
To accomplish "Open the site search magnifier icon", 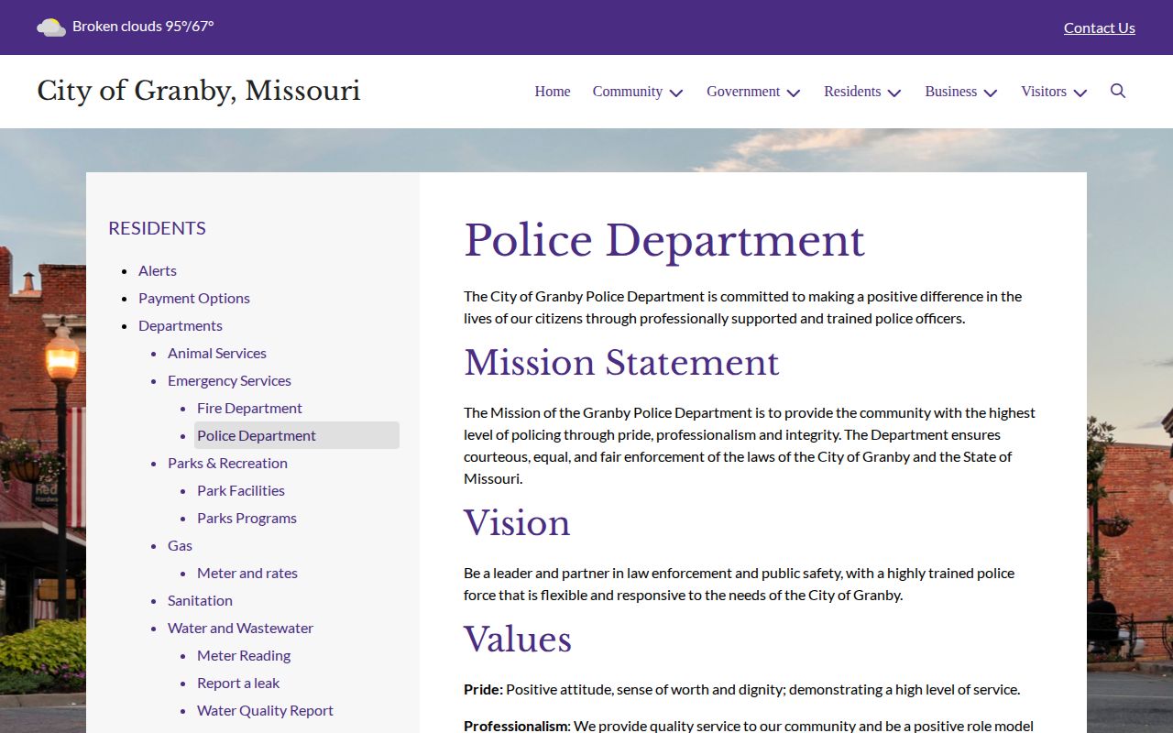I will coord(1118,91).
